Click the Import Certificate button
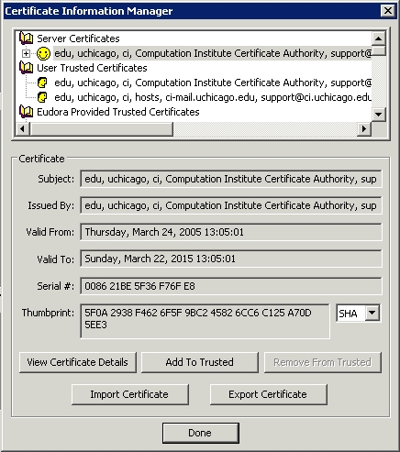This screenshot has height=452, width=400. click(x=129, y=394)
